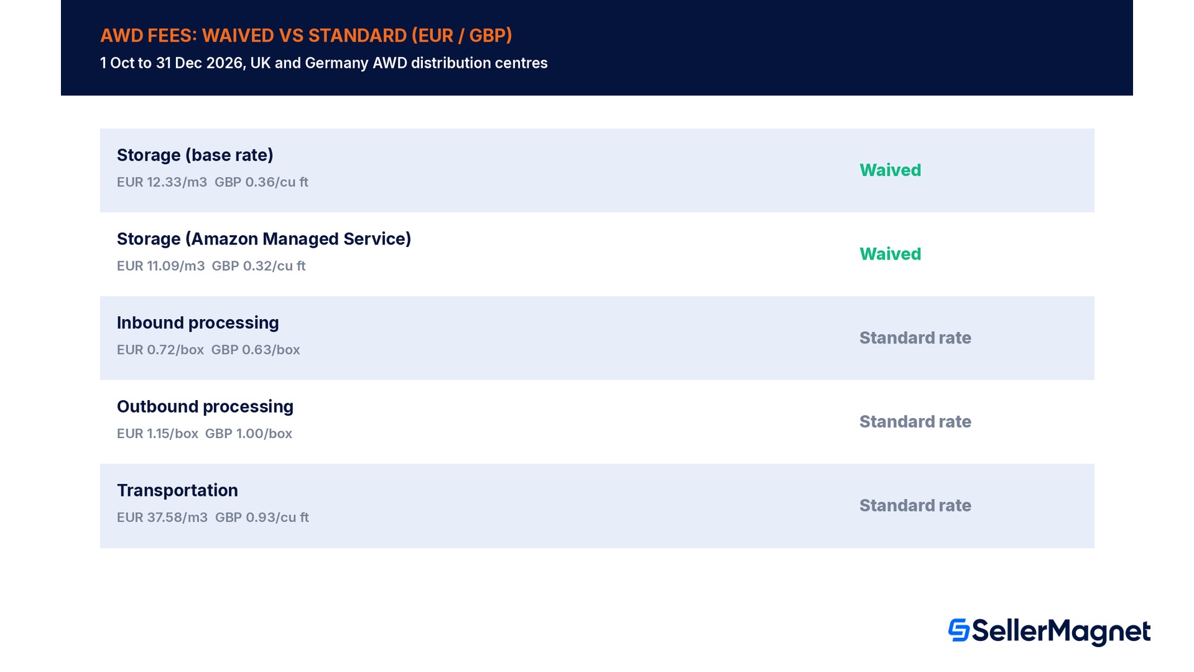Click the EUR 12.33/m3 storage price text

pyautogui.click(x=162, y=182)
